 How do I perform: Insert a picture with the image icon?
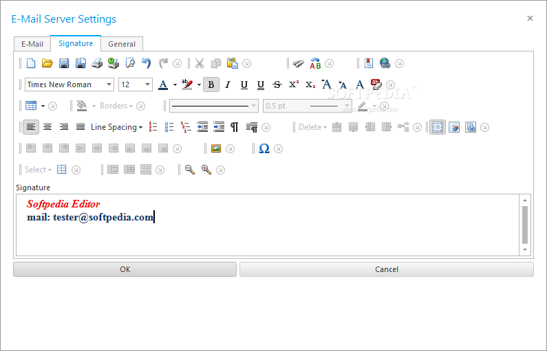tap(216, 148)
